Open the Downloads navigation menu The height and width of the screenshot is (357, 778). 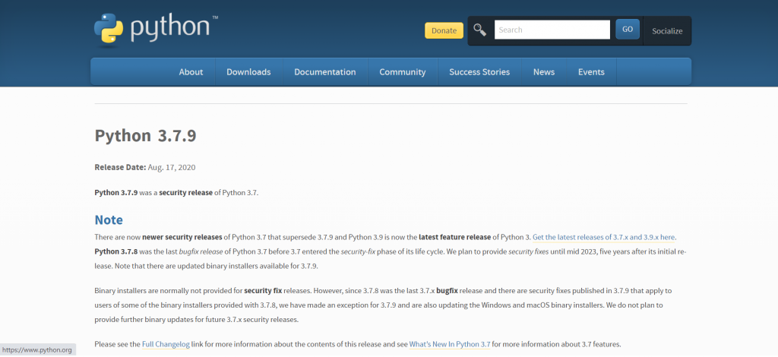pyautogui.click(x=248, y=72)
